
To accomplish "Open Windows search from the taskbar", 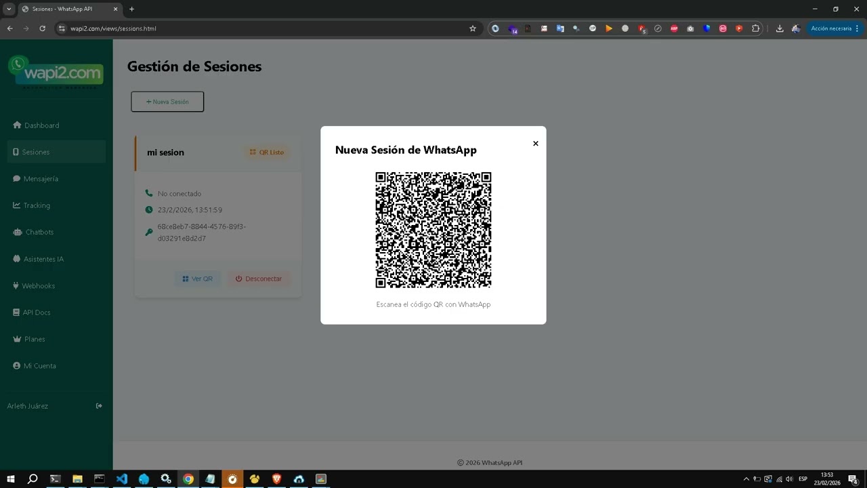I will pyautogui.click(x=33, y=479).
